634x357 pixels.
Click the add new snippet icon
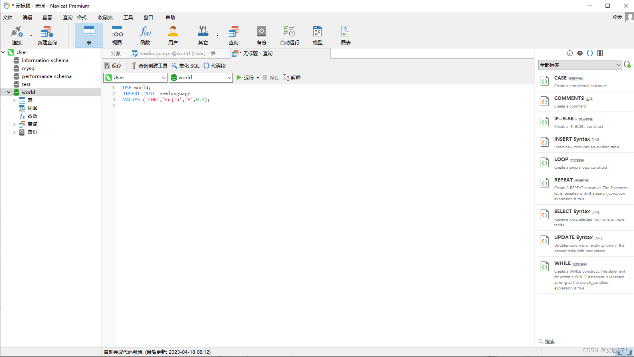pos(627,64)
